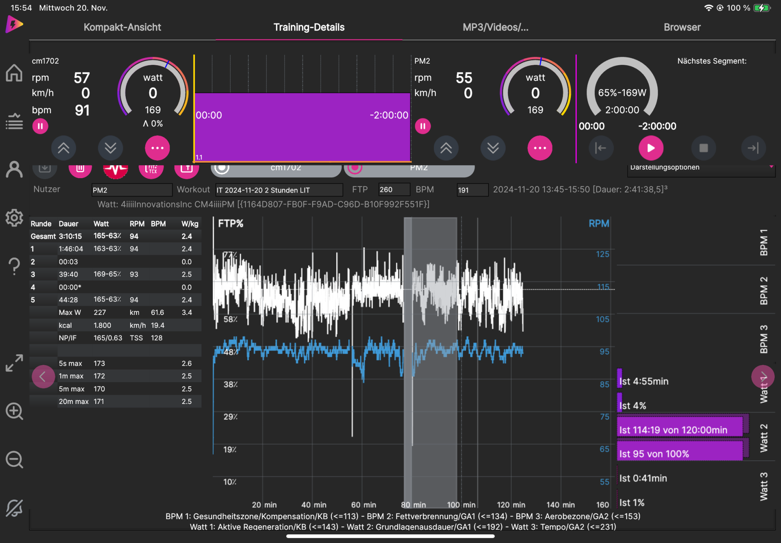Edit FTP value 260

pyautogui.click(x=394, y=189)
